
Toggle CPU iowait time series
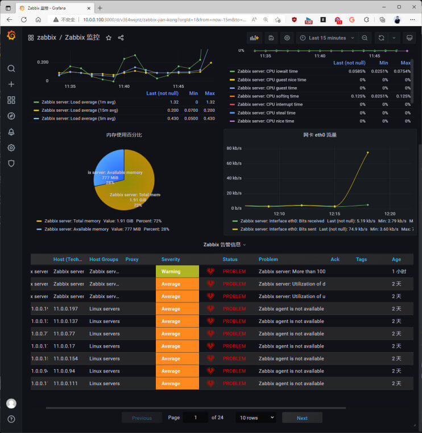(x=267, y=71)
